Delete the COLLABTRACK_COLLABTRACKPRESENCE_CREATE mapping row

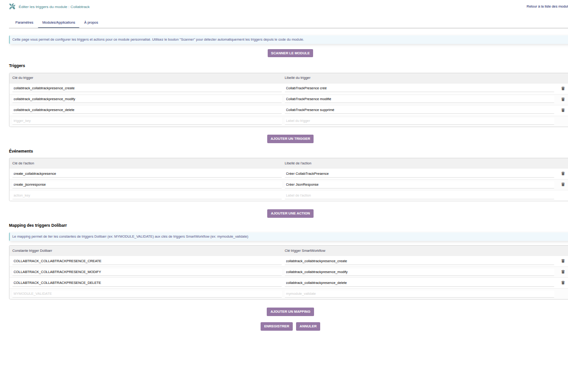point(563,261)
